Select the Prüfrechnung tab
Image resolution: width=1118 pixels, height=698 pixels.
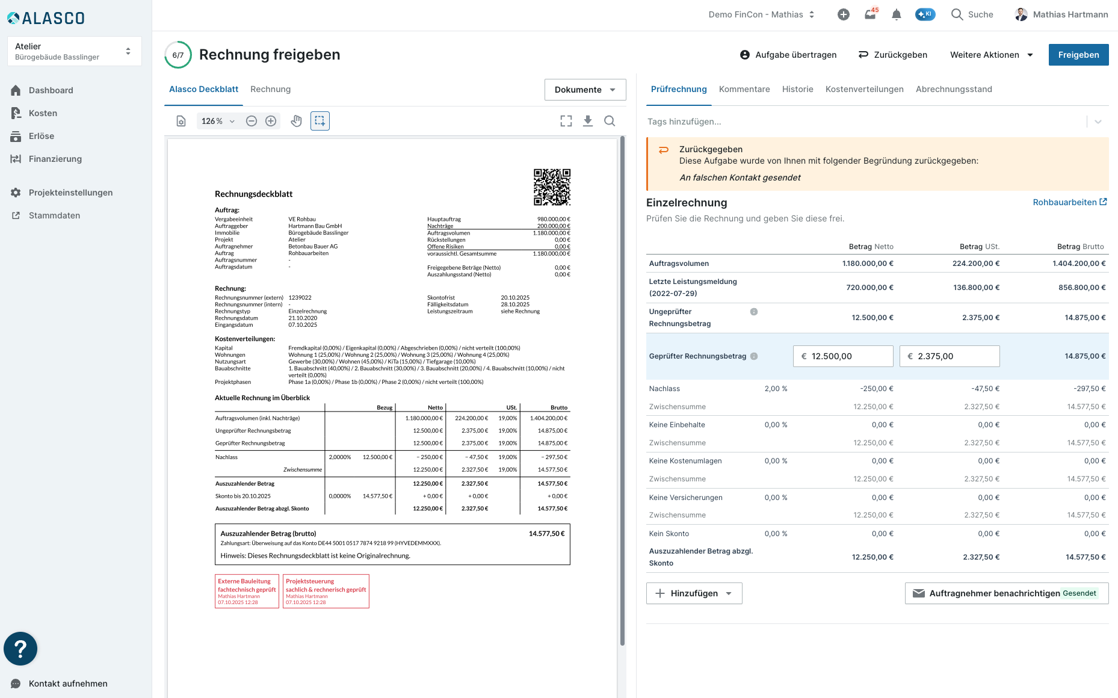(679, 89)
